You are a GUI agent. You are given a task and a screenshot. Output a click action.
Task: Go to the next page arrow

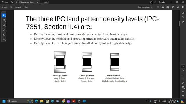(183, 79)
